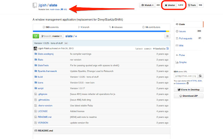
Task: Open the script folder
Action: [x=40, y=88]
